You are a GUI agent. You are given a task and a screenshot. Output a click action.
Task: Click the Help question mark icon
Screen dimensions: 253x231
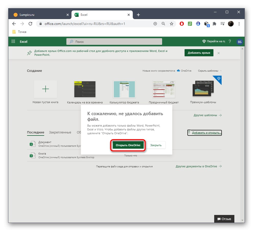click(230, 41)
